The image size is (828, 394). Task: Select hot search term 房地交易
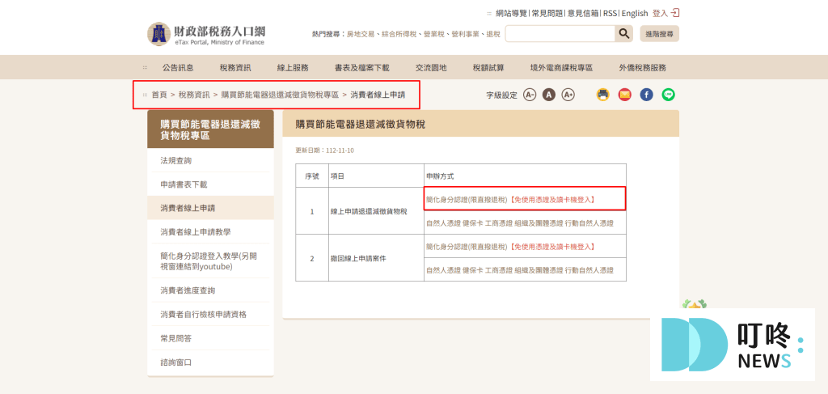pos(360,34)
